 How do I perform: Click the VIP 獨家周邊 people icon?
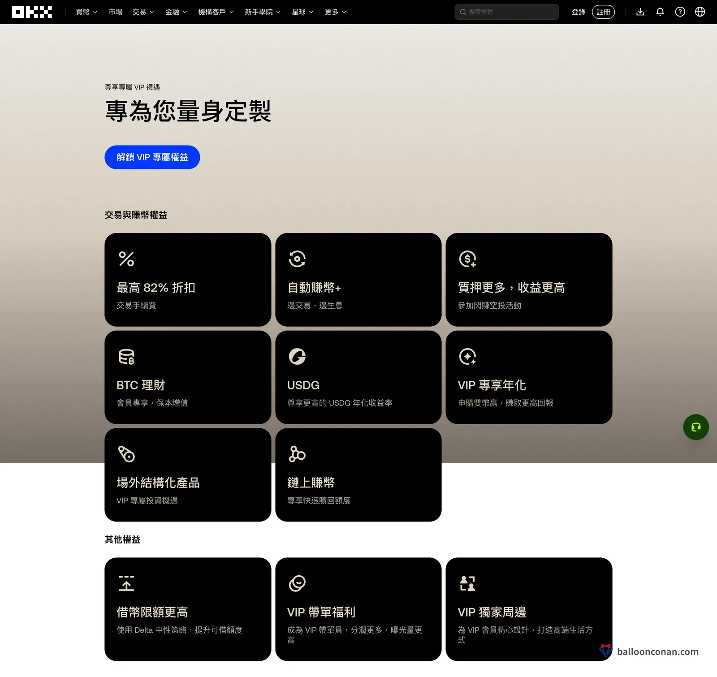tap(467, 583)
